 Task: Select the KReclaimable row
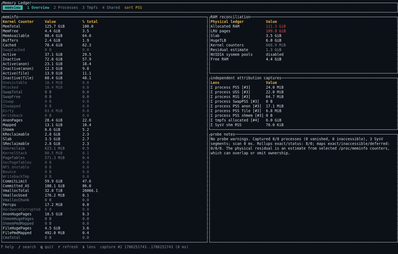[x=104, y=134]
